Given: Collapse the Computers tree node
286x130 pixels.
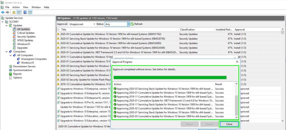Looking at the screenshot, I should (7, 52).
